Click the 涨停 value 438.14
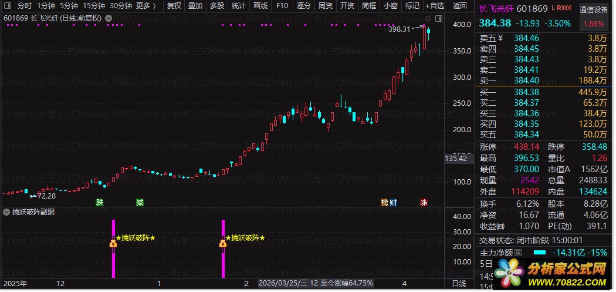Image resolution: width=616 pixels, height=292 pixels. point(526,147)
